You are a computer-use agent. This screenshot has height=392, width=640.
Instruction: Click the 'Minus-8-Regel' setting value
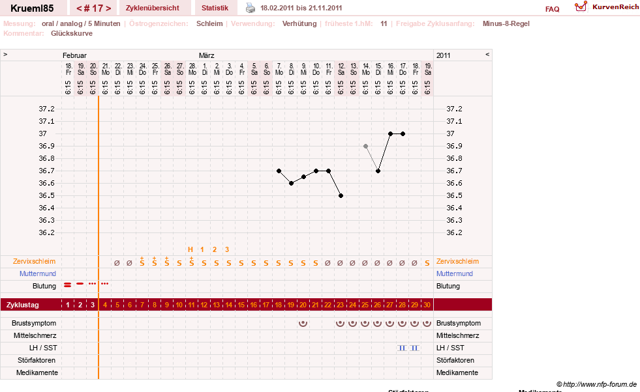point(506,23)
